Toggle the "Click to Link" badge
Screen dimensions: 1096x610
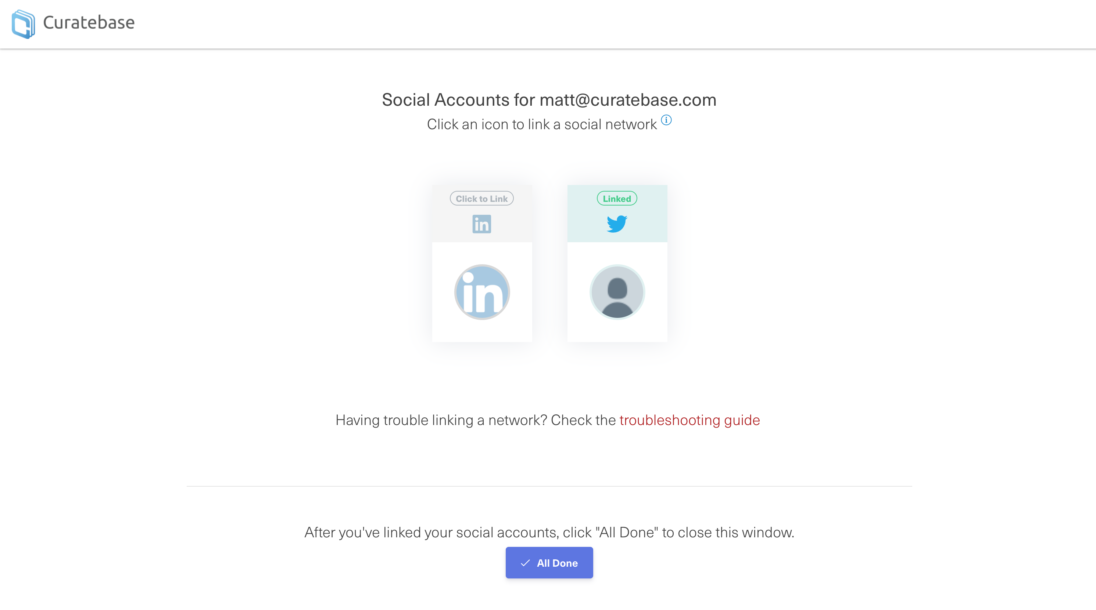pyautogui.click(x=481, y=198)
